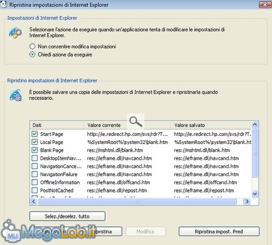Click the 'Selez./deselez. tutto' button
This screenshot has width=272, height=245.
(67, 216)
